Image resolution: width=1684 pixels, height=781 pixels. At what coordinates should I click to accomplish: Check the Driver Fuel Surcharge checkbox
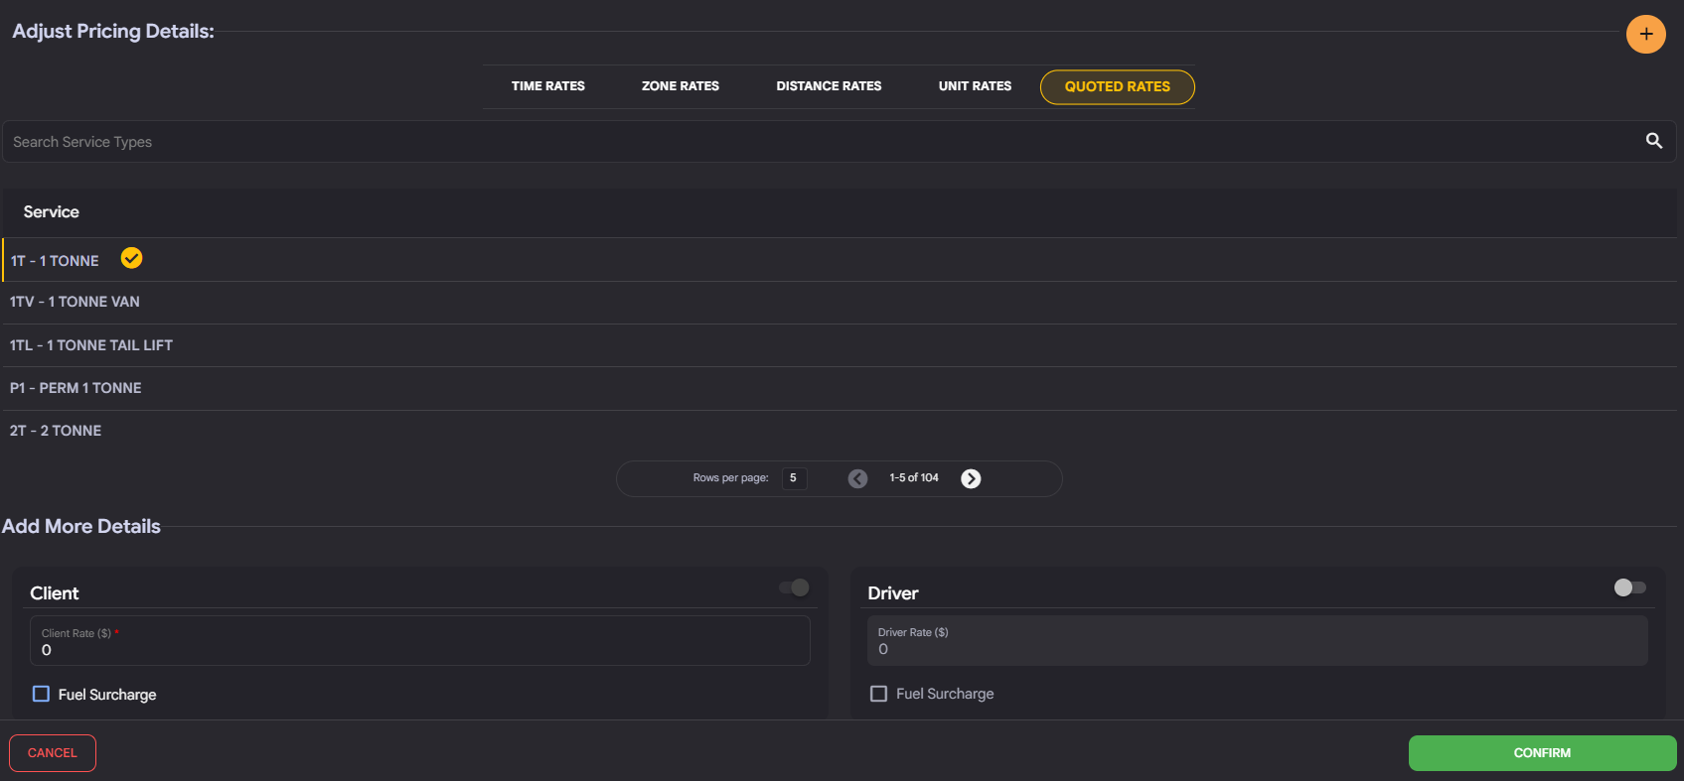click(x=878, y=694)
